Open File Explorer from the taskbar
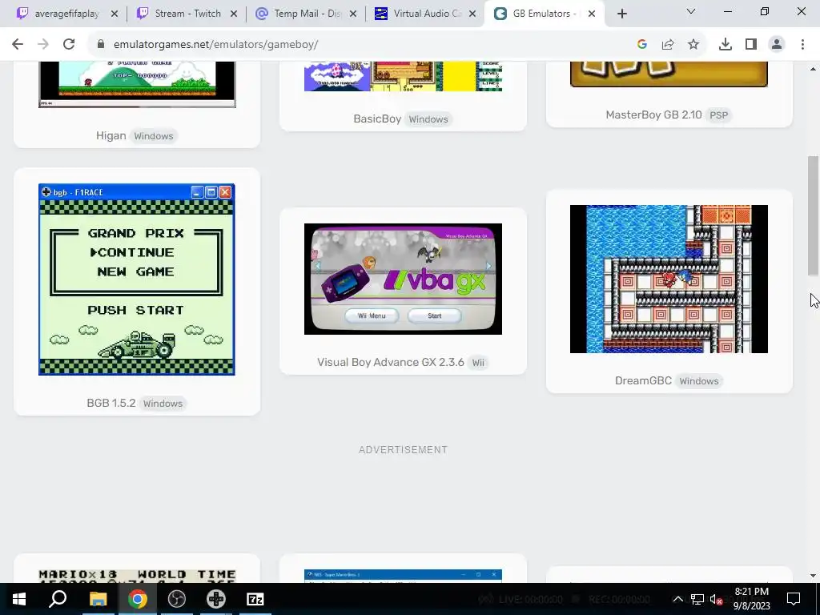 tap(98, 599)
